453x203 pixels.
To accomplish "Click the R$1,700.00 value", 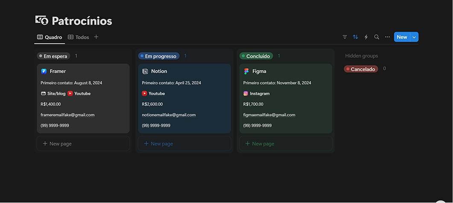I will pyautogui.click(x=253, y=104).
